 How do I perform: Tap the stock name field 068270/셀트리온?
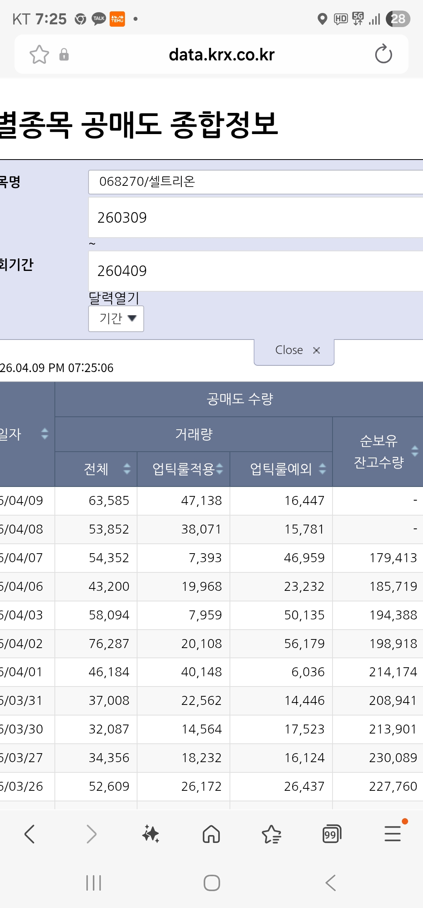(255, 182)
